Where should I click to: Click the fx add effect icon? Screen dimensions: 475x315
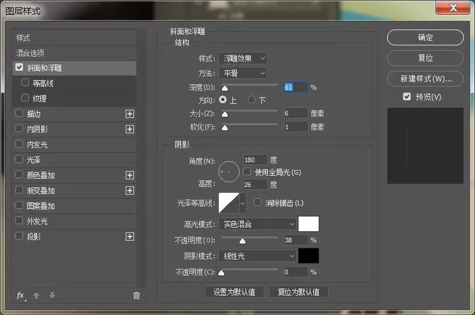(x=21, y=296)
